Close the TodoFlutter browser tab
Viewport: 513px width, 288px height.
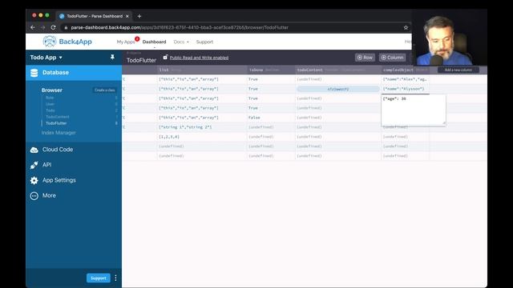pos(127,16)
